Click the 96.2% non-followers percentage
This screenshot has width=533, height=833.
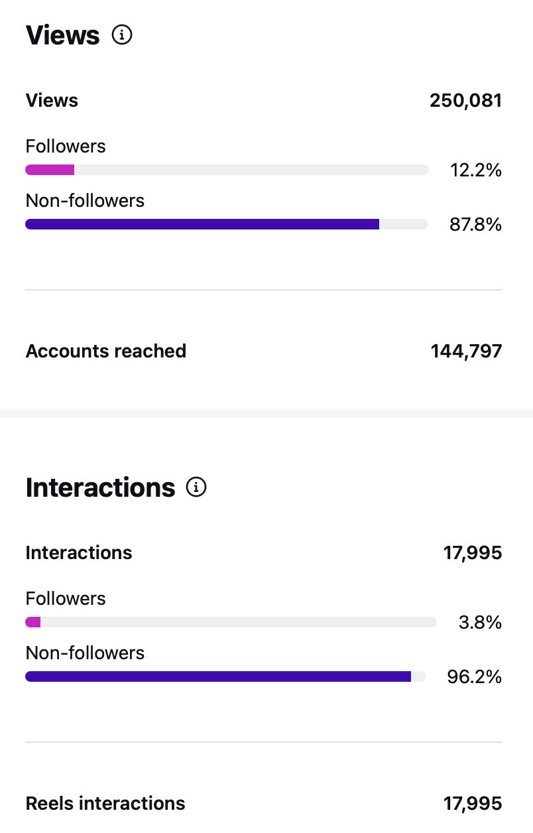[475, 676]
